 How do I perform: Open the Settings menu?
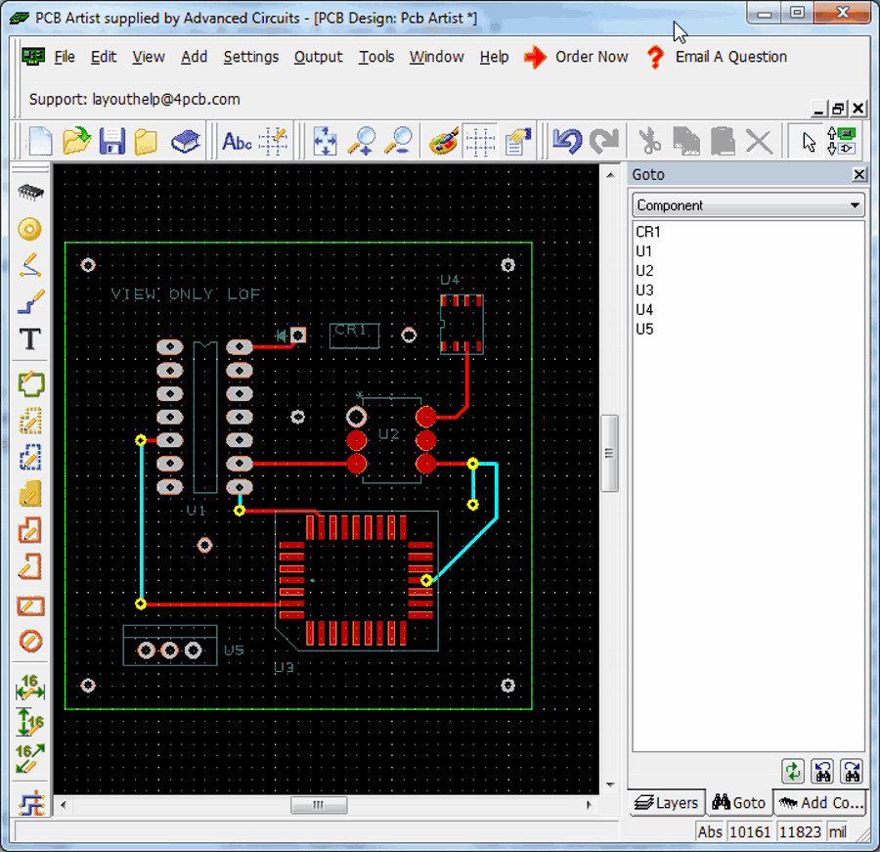click(x=251, y=57)
